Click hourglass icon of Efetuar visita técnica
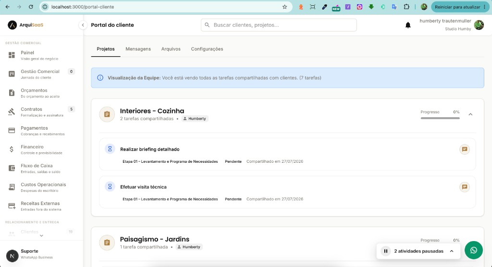492x267 pixels. [x=110, y=187]
